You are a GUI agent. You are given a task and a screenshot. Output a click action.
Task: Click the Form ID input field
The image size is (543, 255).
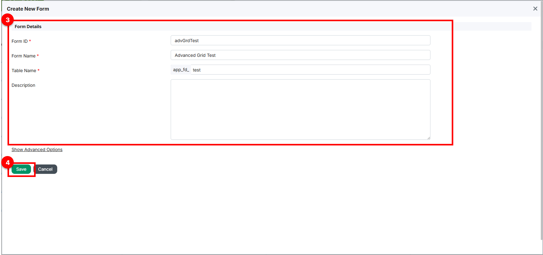300,40
